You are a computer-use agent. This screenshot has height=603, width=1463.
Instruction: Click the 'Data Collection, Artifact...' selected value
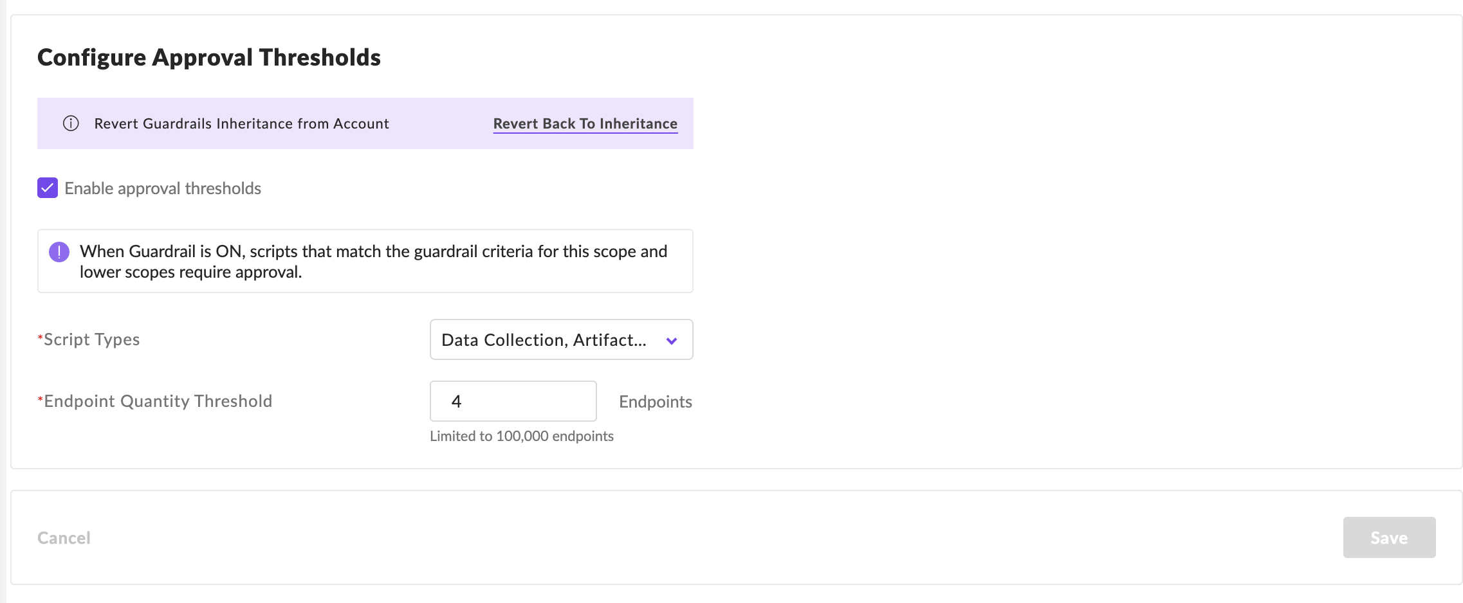(x=544, y=340)
